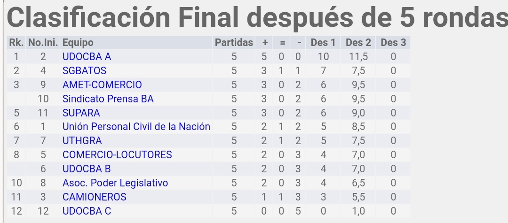Viewport: 508px width, 223px height.
Task: Click the UTHGRA team link
Action: pyautogui.click(x=82, y=141)
